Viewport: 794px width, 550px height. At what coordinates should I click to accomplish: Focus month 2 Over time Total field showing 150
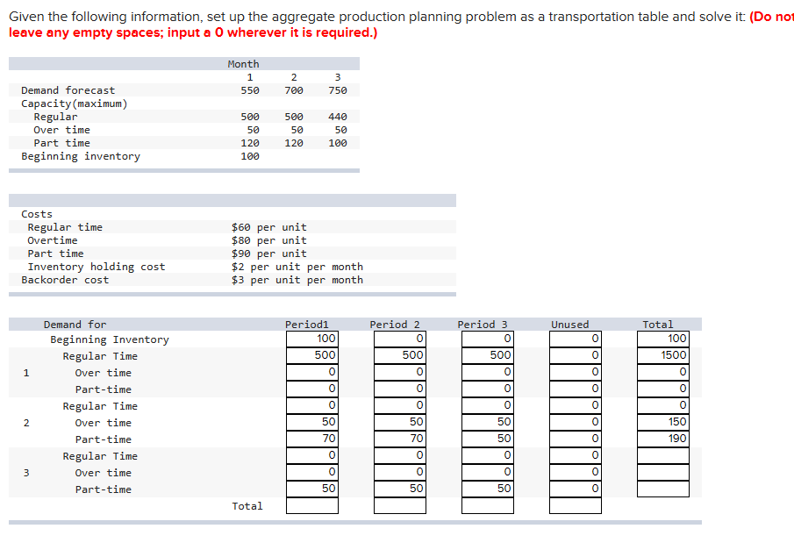click(663, 423)
